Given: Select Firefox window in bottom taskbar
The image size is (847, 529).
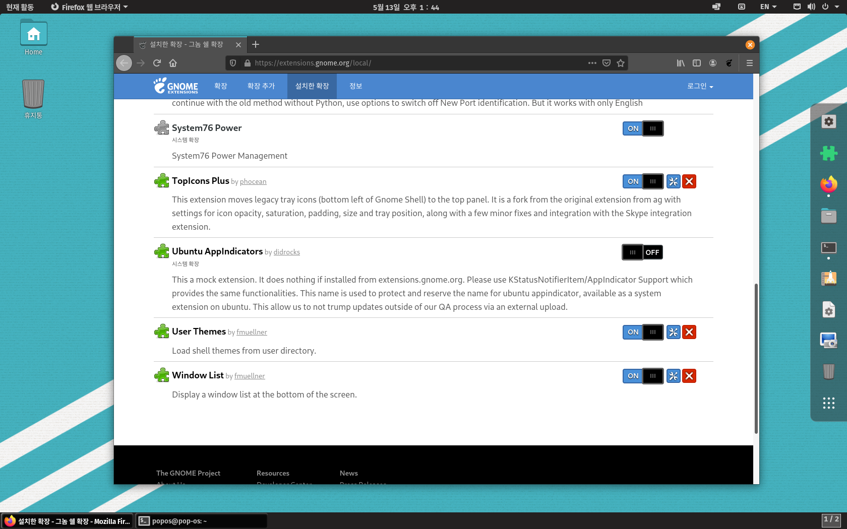Looking at the screenshot, I should tap(68, 521).
